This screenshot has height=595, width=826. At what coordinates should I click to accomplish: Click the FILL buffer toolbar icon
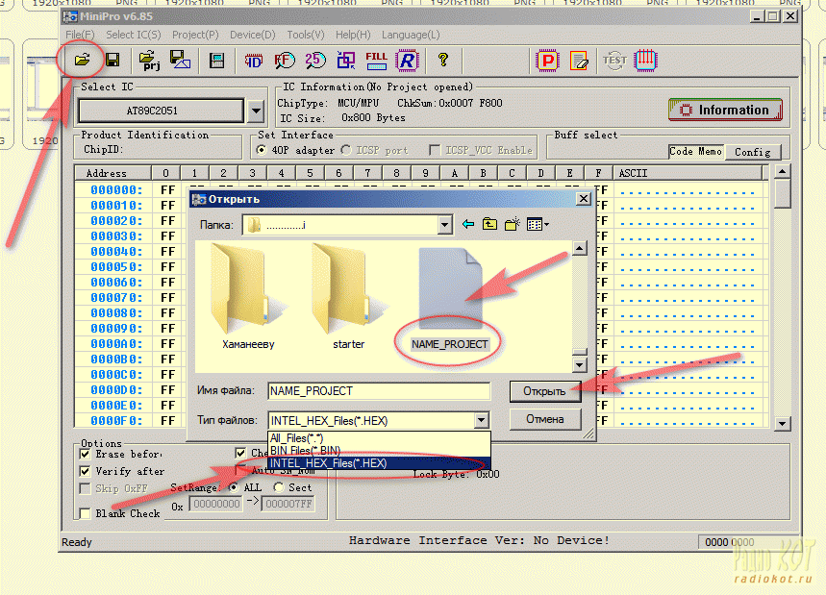(377, 60)
